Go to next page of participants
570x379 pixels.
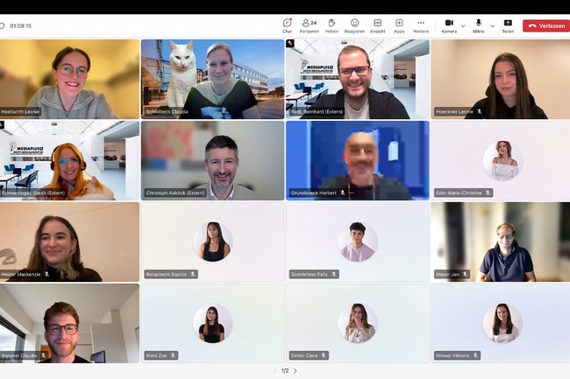tap(296, 371)
